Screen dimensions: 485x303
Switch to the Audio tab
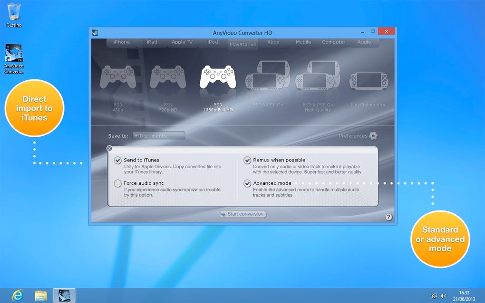pos(364,42)
